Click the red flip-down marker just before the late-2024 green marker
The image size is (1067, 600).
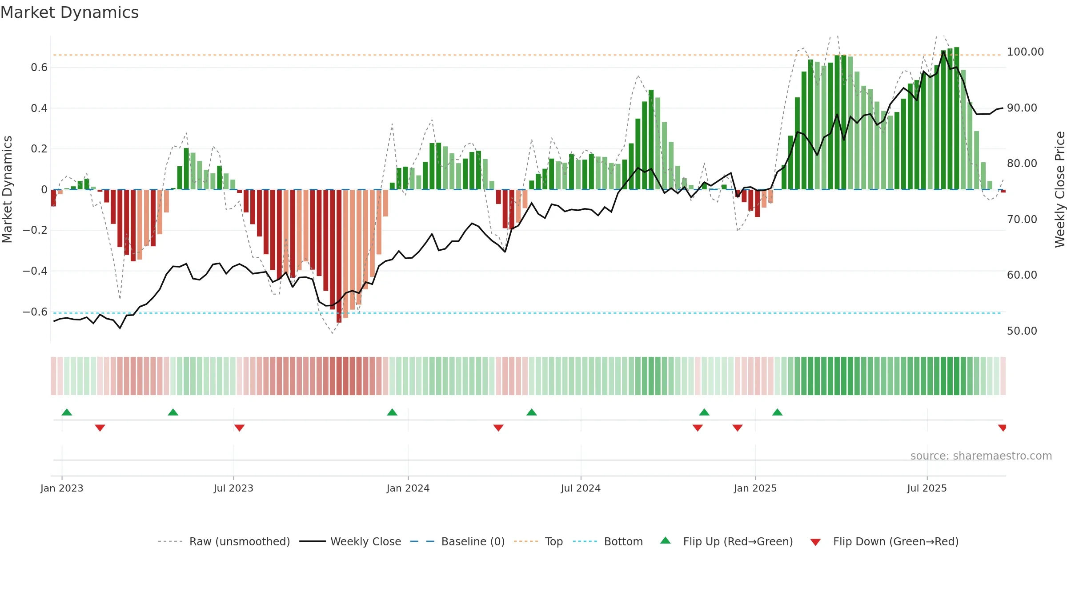(698, 428)
